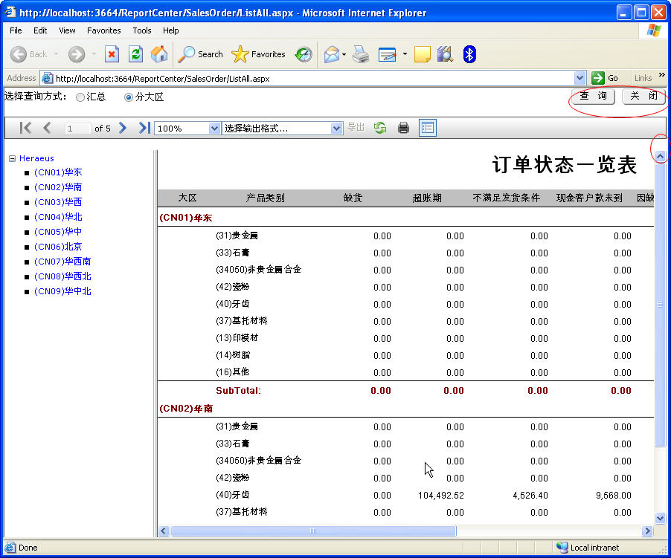Expand the Links toolbar chevron
This screenshot has width=671, height=558.
(661, 75)
